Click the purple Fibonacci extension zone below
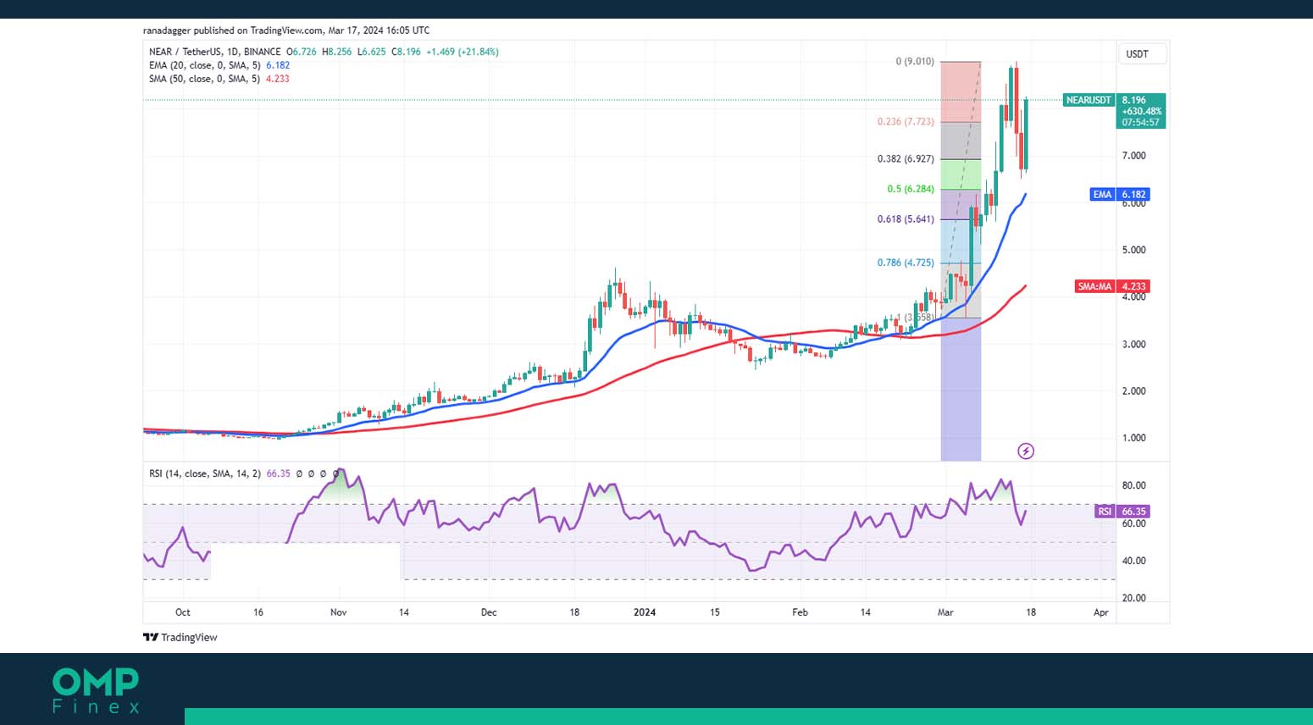Screen dimensions: 1313x725 961,390
